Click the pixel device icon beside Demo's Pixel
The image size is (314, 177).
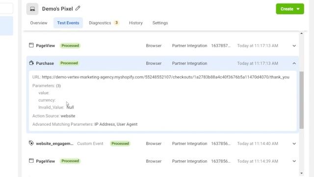(32, 9)
